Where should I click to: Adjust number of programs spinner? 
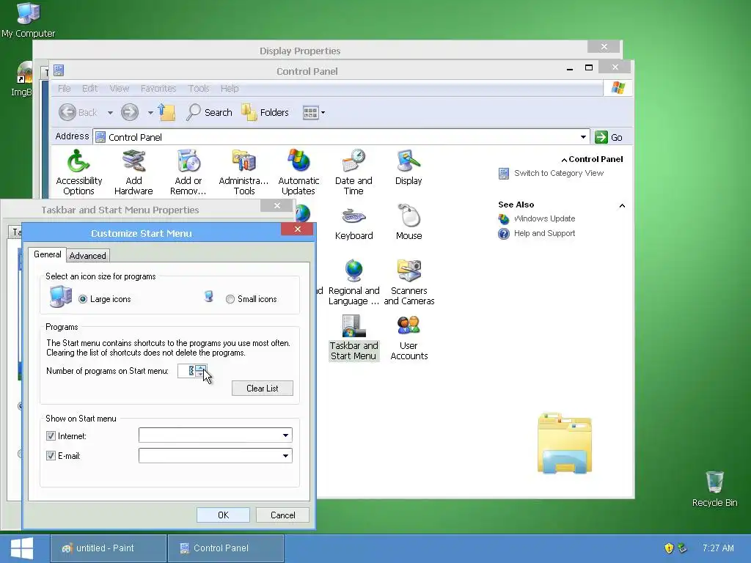click(200, 371)
